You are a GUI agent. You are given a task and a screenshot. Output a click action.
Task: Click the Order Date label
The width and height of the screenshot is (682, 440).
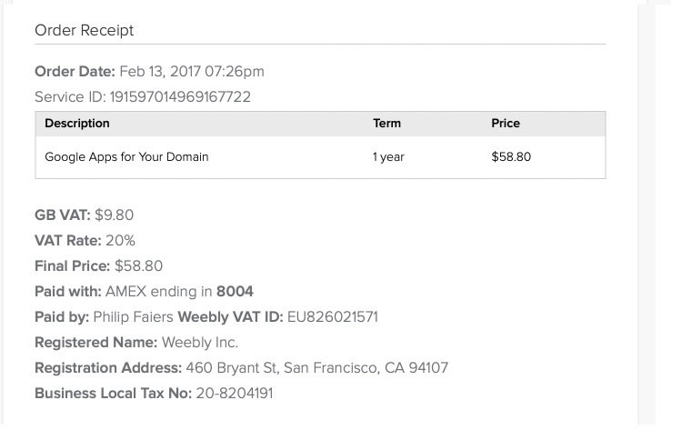(x=75, y=72)
